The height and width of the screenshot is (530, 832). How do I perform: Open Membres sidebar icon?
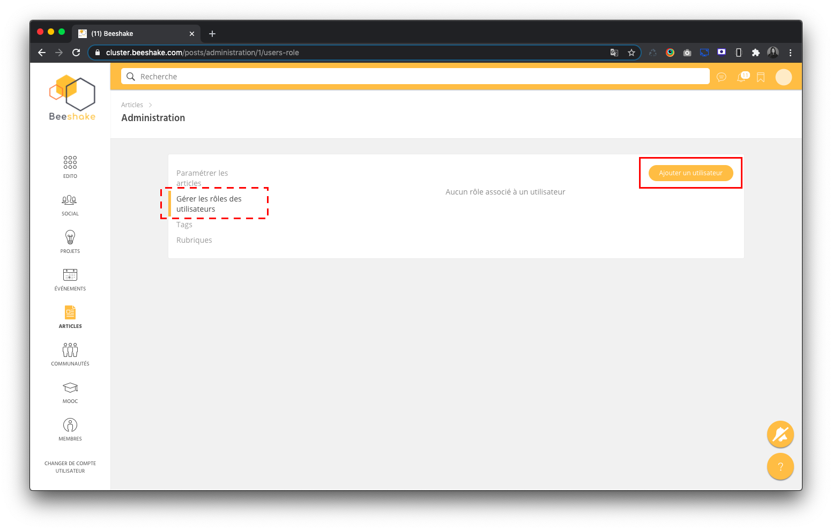tap(70, 425)
